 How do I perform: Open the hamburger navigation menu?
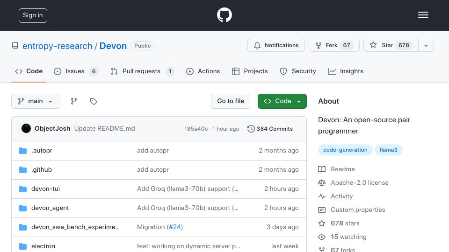(x=423, y=15)
